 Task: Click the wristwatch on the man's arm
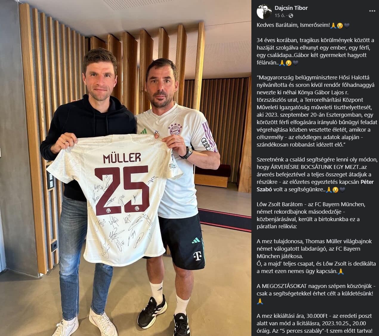187,152
